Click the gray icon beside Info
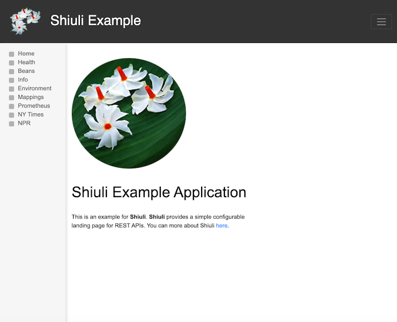Viewport: 397px width, 322px height. click(x=11, y=80)
